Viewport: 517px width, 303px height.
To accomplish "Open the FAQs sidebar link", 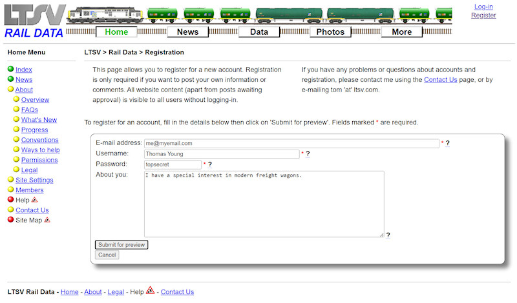I will point(29,110).
